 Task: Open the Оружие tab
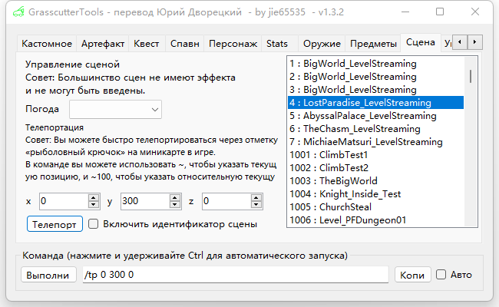coord(322,44)
